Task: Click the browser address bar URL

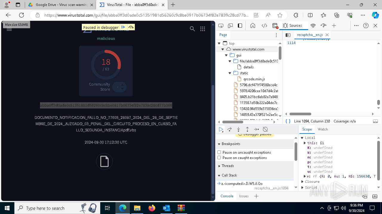Action: [146, 15]
